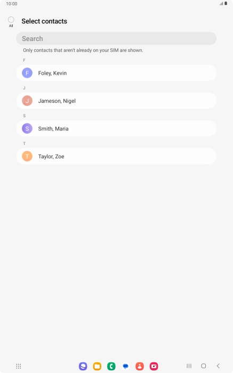Tap the blue F avatar icon

point(27,73)
